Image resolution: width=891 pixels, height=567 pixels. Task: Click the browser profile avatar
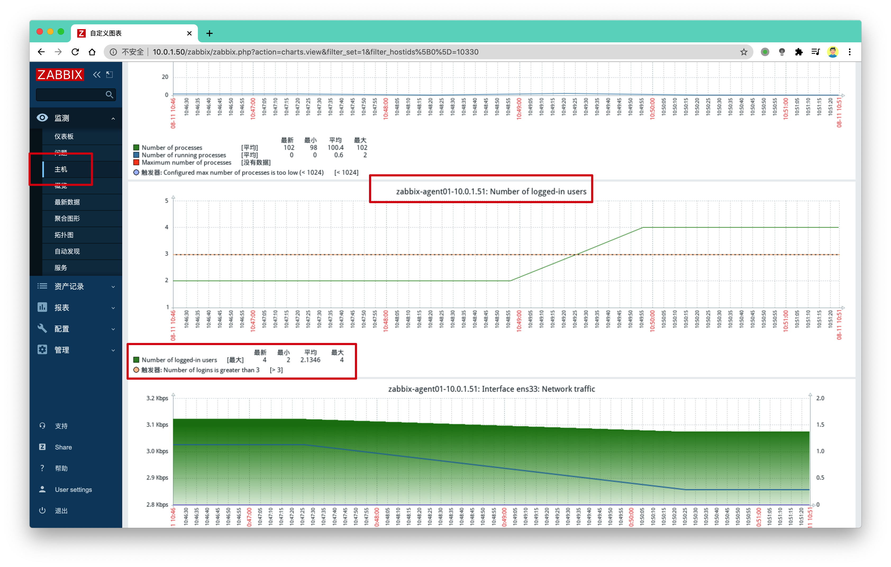tap(833, 52)
